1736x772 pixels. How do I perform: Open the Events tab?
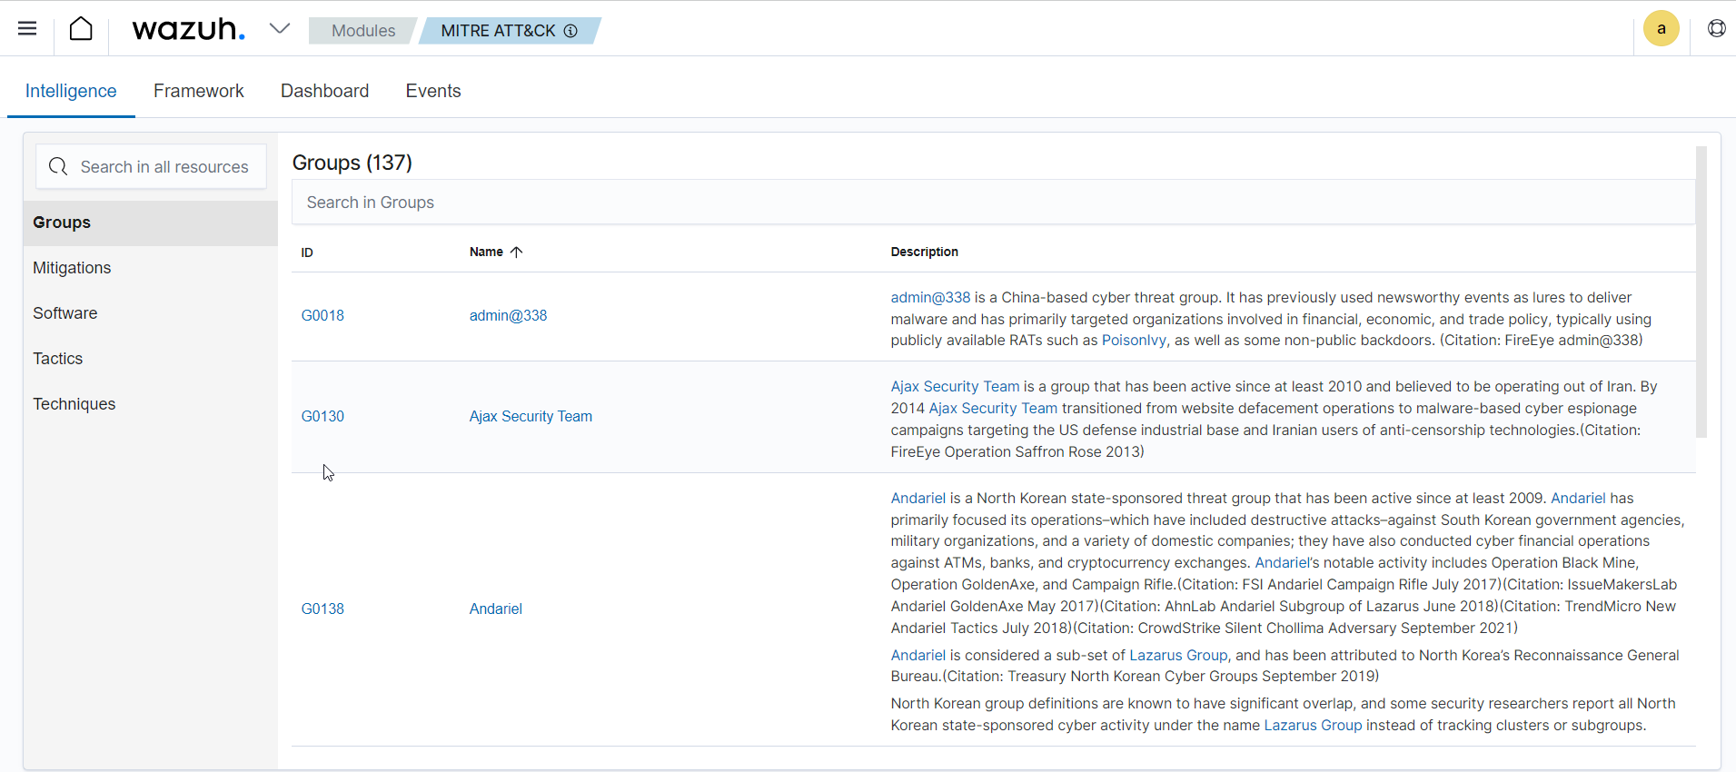coord(432,91)
